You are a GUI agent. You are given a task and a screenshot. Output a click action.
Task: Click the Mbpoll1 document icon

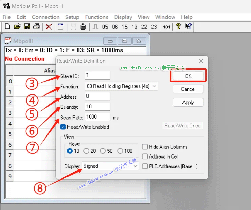(x=8, y=41)
